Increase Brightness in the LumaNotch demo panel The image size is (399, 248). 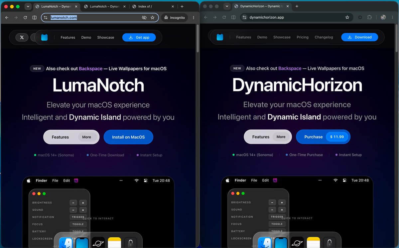(x=83, y=203)
